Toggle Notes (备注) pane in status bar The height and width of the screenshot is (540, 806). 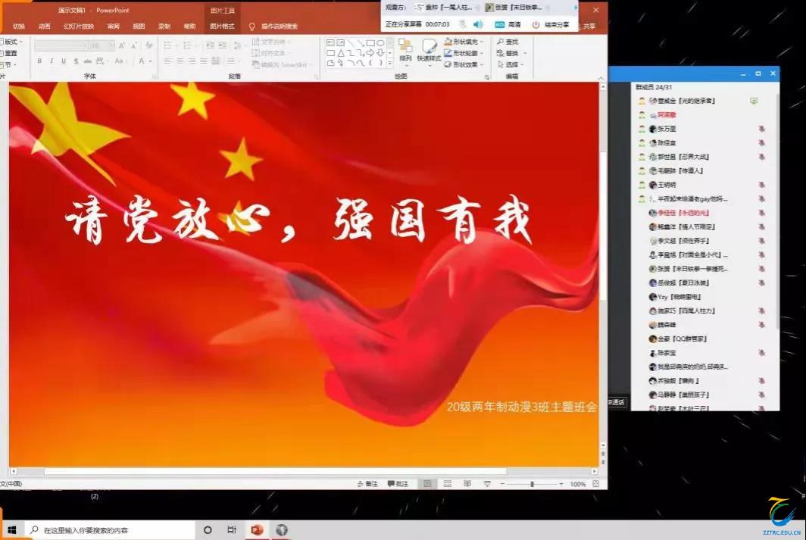coord(367,484)
